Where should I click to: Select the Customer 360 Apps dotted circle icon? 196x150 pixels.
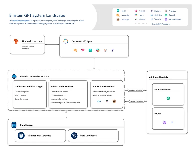[x=66, y=41]
